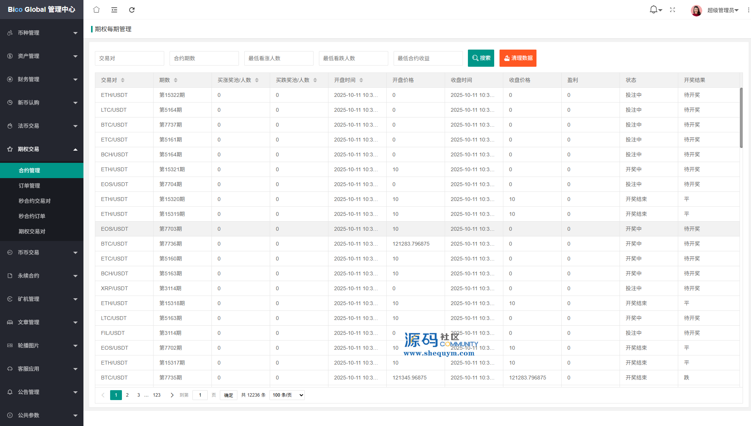Click the table vertical scrollbar
Screen dimensions: 751x426
click(x=741, y=118)
